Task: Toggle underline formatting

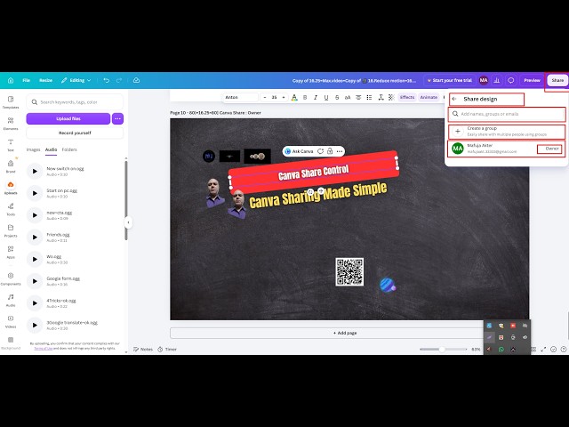Action: pyautogui.click(x=326, y=97)
